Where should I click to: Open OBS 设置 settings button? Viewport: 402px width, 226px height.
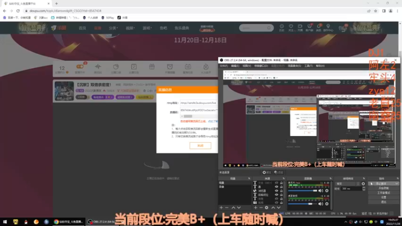tap(383, 197)
